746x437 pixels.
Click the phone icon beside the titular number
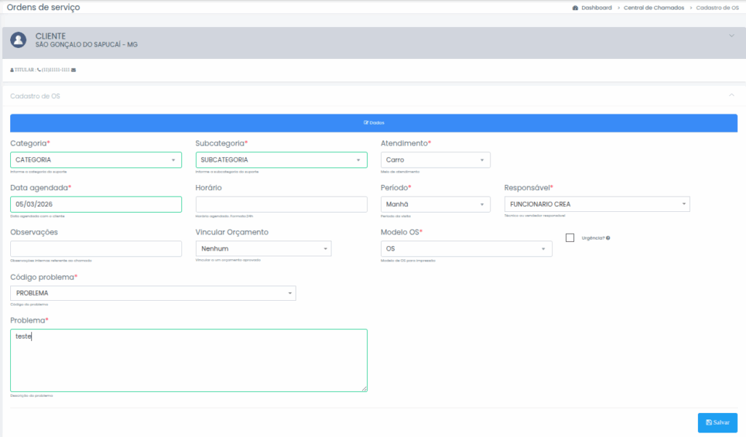pyautogui.click(x=39, y=70)
